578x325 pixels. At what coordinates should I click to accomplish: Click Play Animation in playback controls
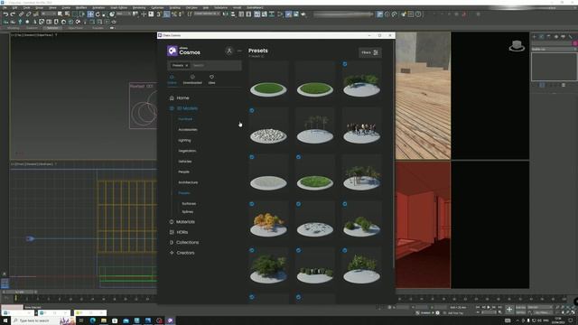(489, 307)
